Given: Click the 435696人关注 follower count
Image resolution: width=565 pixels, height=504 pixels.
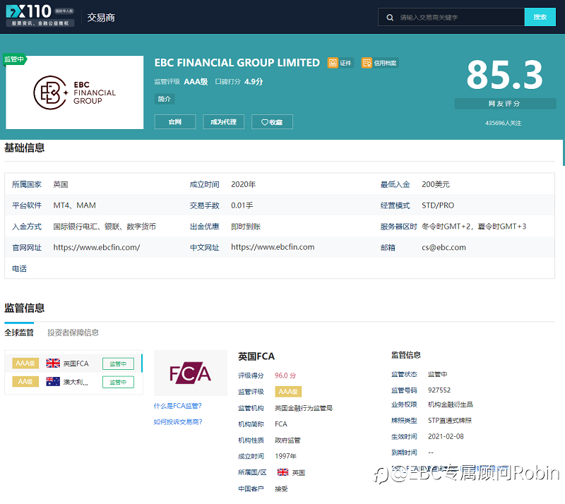Looking at the screenshot, I should (503, 123).
